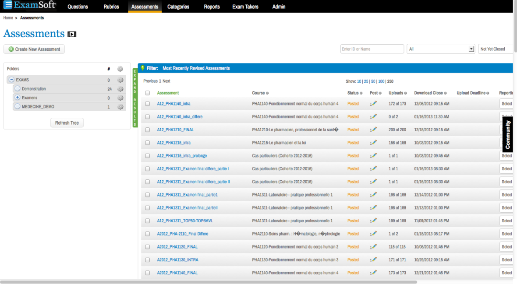This screenshot has width=517, height=284.
Task: Sort by Uploads column sort icon
Action: (x=406, y=93)
